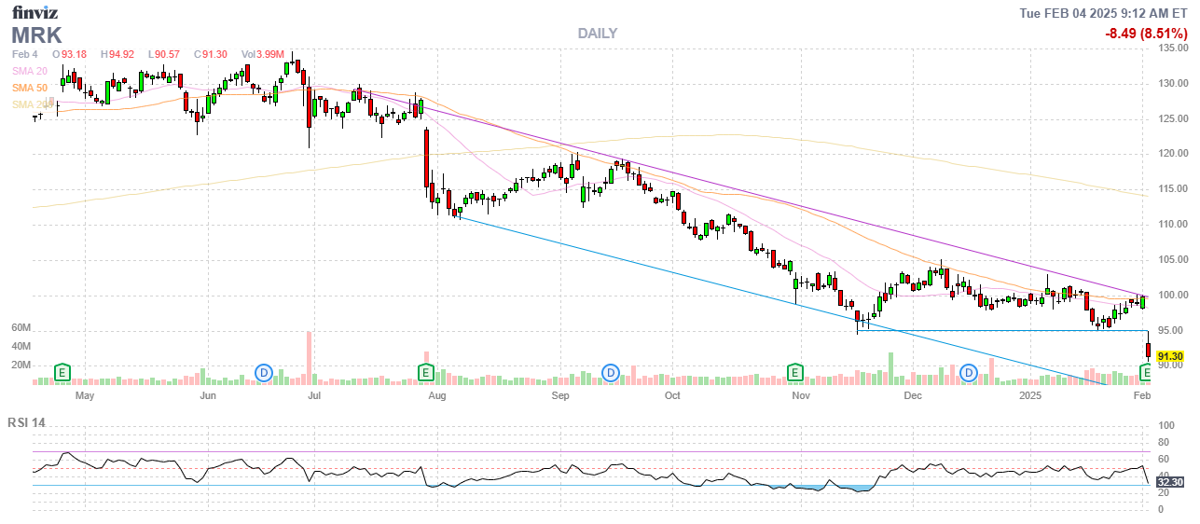Image resolution: width=1200 pixels, height=524 pixels.
Task: Click the 32.30 RSI value tag
Action: tap(1169, 482)
